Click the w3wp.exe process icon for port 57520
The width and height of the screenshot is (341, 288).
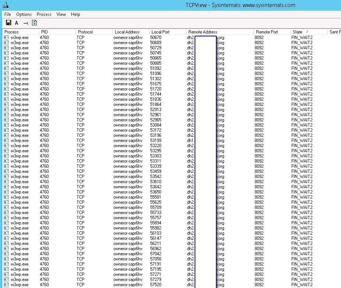pyautogui.click(x=6, y=285)
